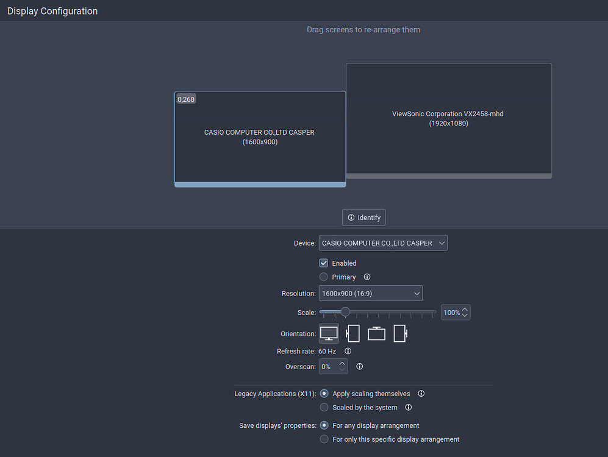
Task: Click the info icon next to Refresh rate
Action: [348, 351]
